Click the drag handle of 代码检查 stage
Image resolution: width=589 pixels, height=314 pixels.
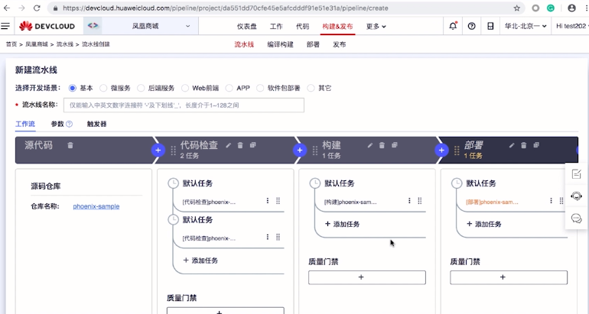click(173, 151)
